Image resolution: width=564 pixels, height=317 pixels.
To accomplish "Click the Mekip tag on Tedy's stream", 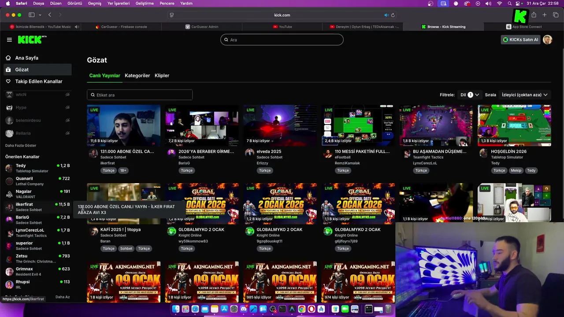I will pyautogui.click(x=516, y=170).
